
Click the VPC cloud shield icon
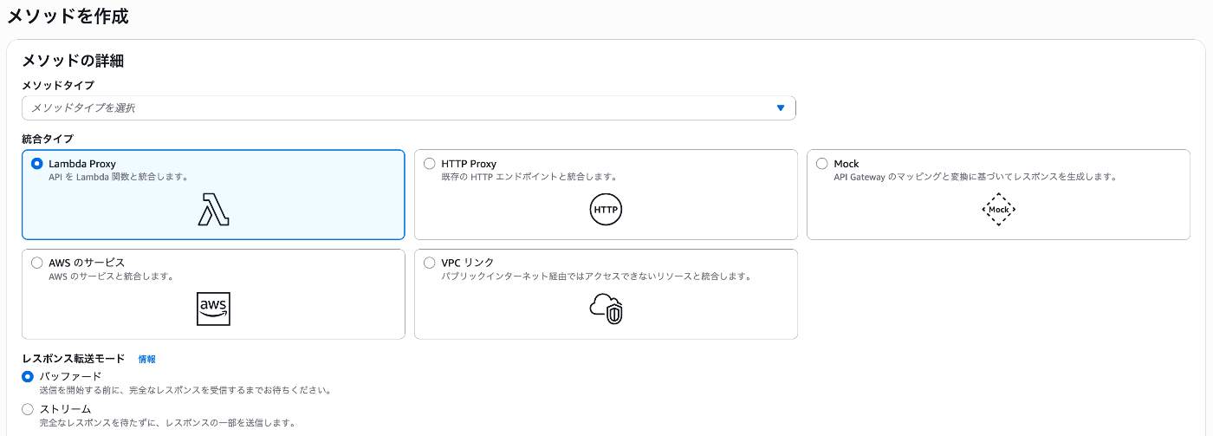click(x=606, y=309)
